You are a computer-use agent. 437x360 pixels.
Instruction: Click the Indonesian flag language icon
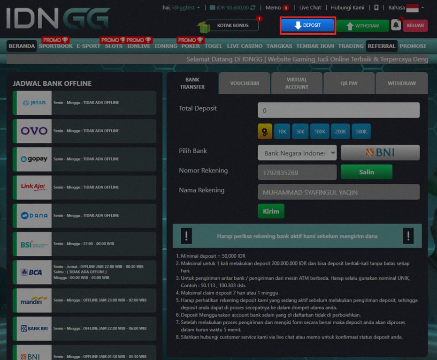[x=412, y=8]
